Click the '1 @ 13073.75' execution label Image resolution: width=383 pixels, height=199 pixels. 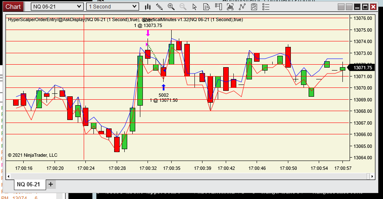coord(148,25)
